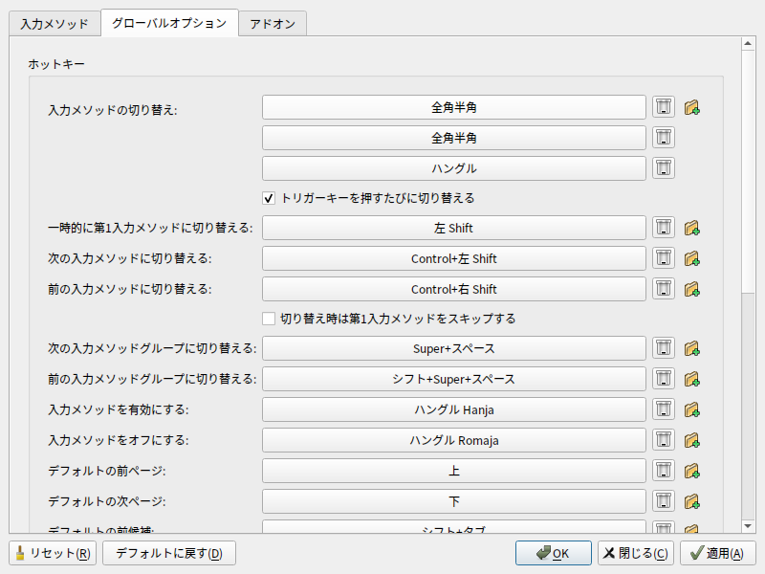Disable トリガーキーを押すたびに切り替える checkbox
The height and width of the screenshot is (574, 765).
(269, 198)
